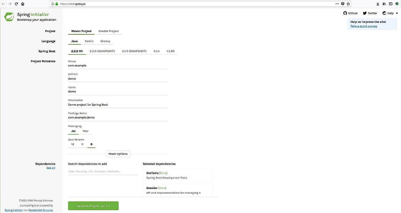Screen dimensions: 401x213
Task: Open the Github link icon
Action: coord(345,13)
